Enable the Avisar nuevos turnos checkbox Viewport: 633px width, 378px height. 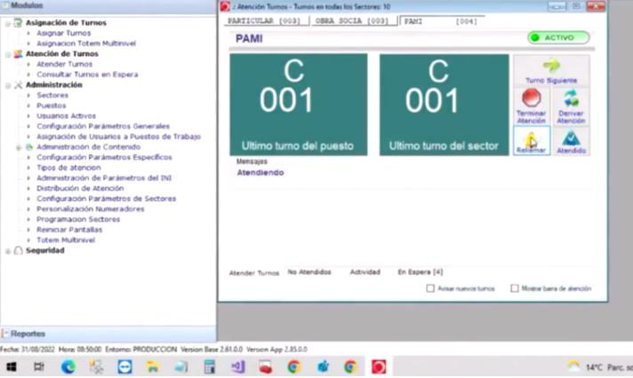click(x=431, y=288)
